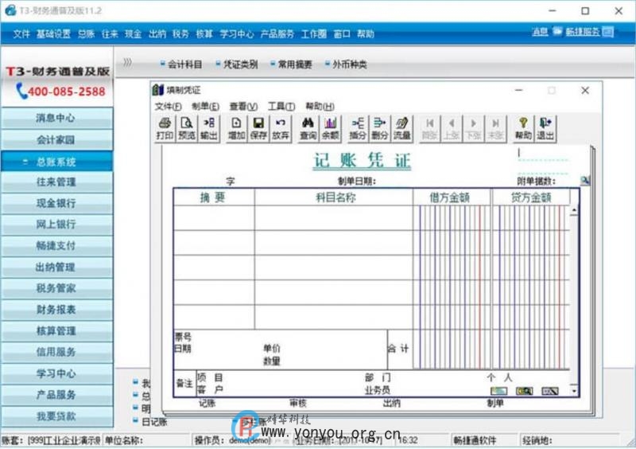This screenshot has height=449, width=636.
Task: Click the Export (输出) toolbar icon
Action: click(x=209, y=128)
